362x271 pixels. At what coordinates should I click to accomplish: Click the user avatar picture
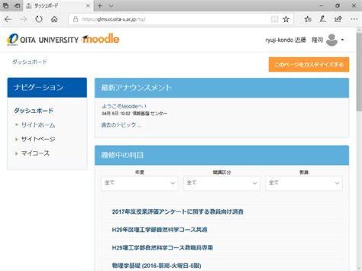(x=332, y=40)
